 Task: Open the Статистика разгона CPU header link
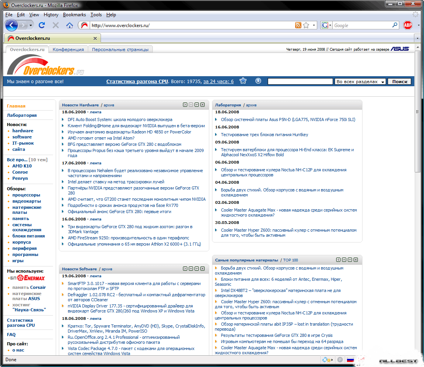[137, 81]
